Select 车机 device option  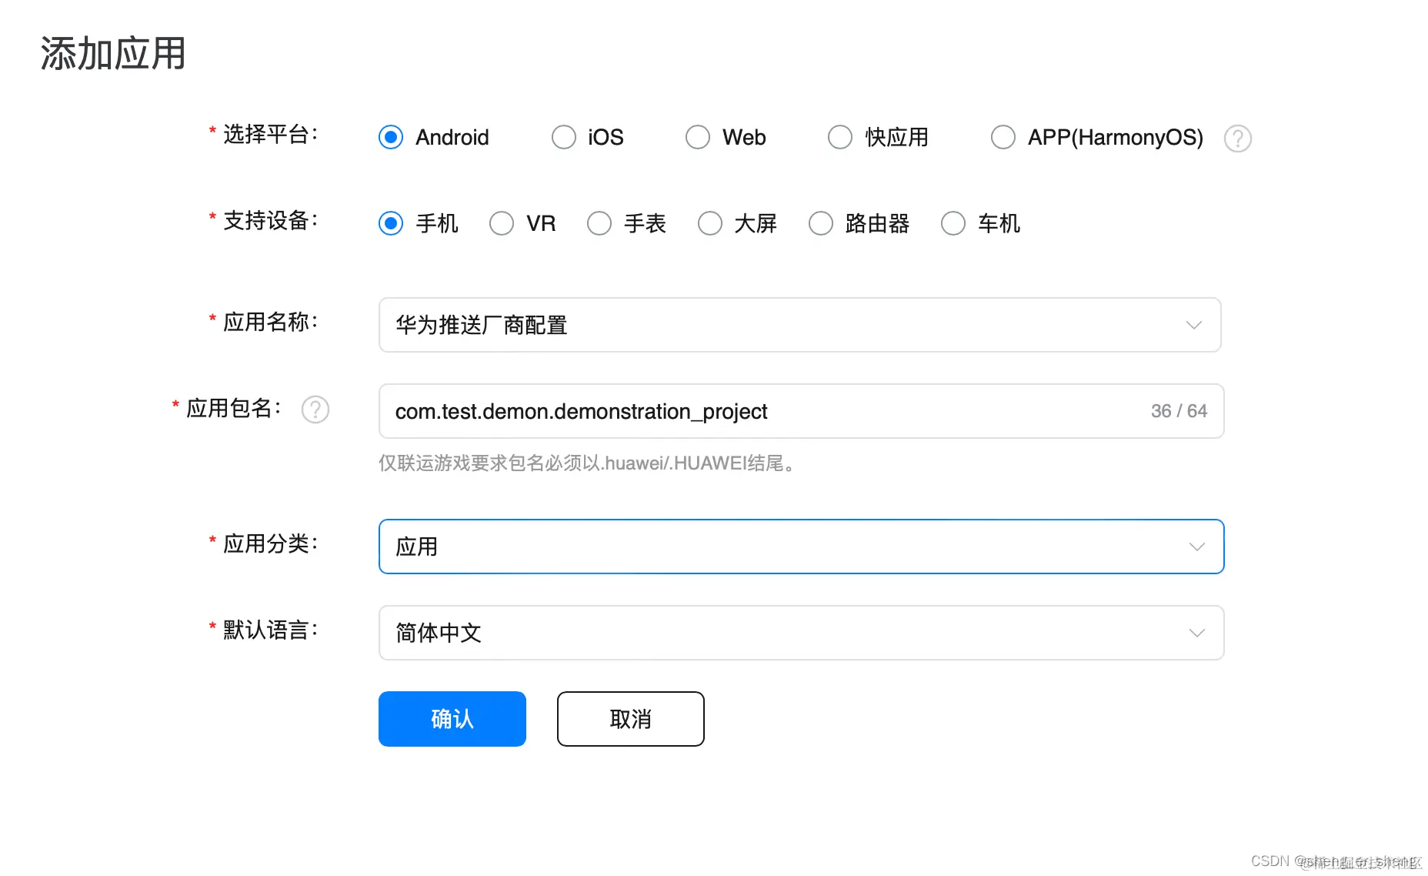(953, 223)
